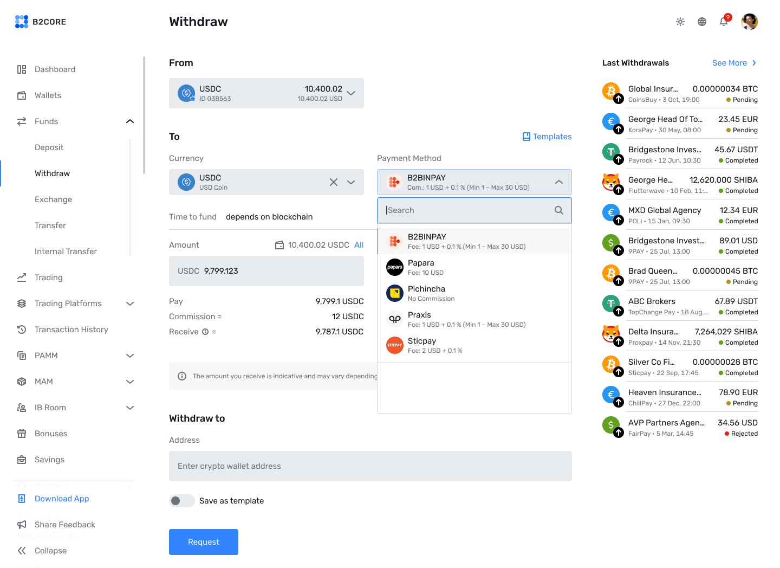Open the Templates link
Screen dimensions: 780x568
(x=547, y=137)
